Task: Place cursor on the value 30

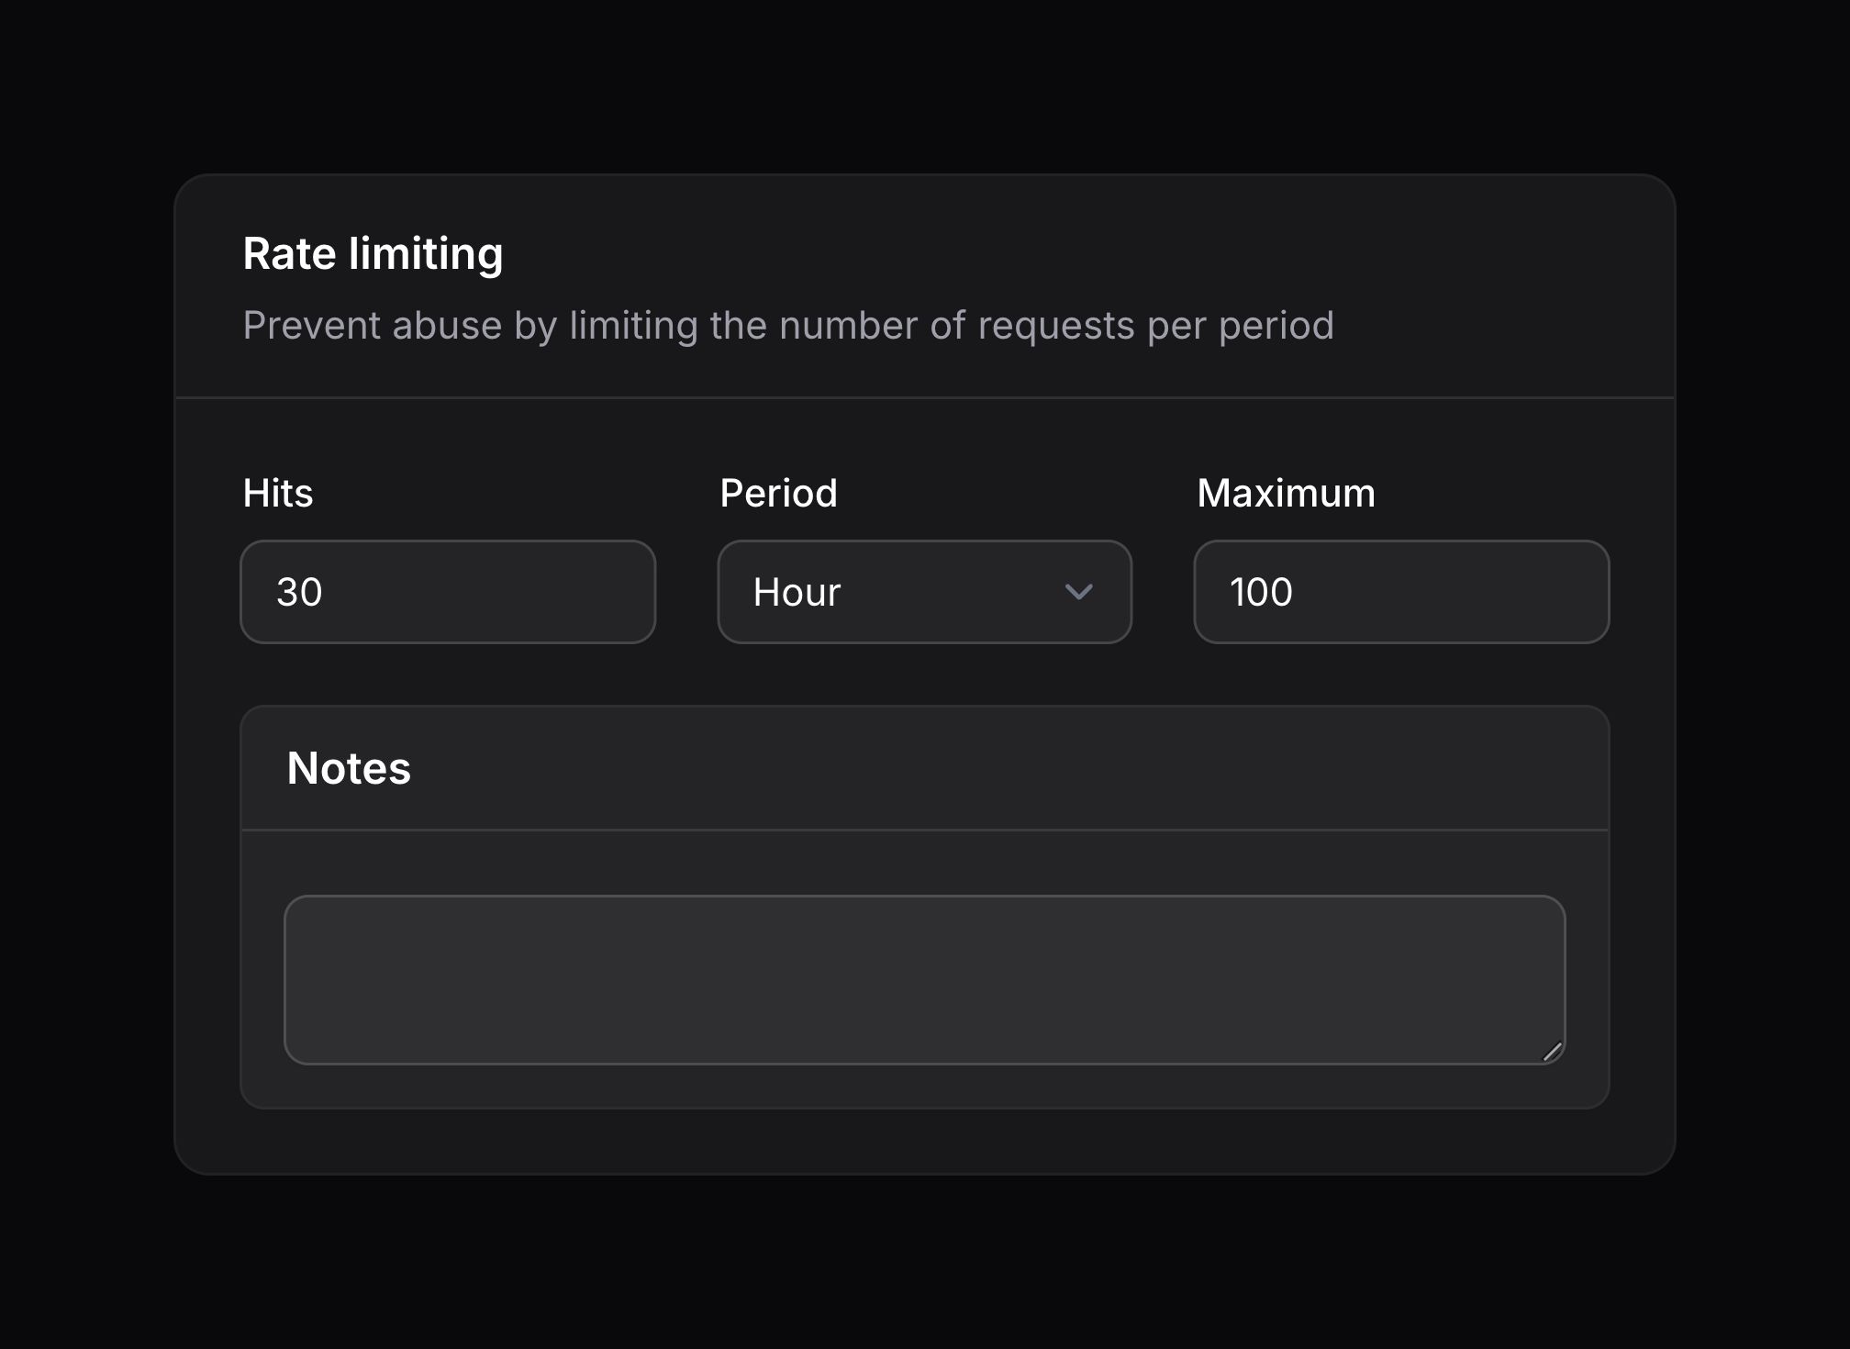Action: pyautogui.click(x=299, y=592)
